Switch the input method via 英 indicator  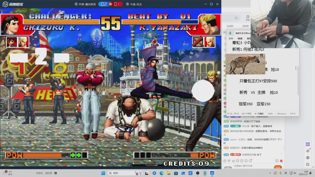(x=286, y=173)
